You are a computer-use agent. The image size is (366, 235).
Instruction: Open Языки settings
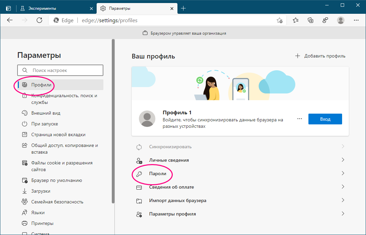pyautogui.click(x=61, y=212)
